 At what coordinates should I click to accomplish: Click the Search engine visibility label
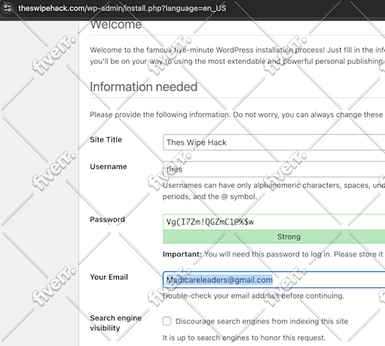click(115, 323)
